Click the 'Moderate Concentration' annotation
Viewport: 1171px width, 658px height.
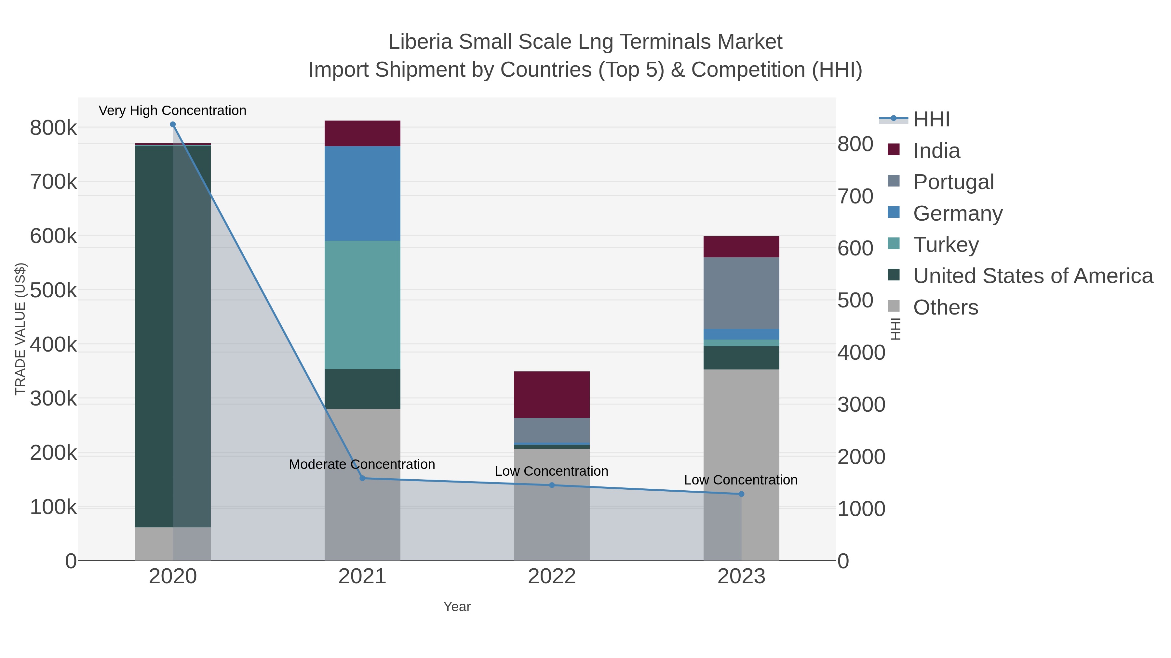362,464
